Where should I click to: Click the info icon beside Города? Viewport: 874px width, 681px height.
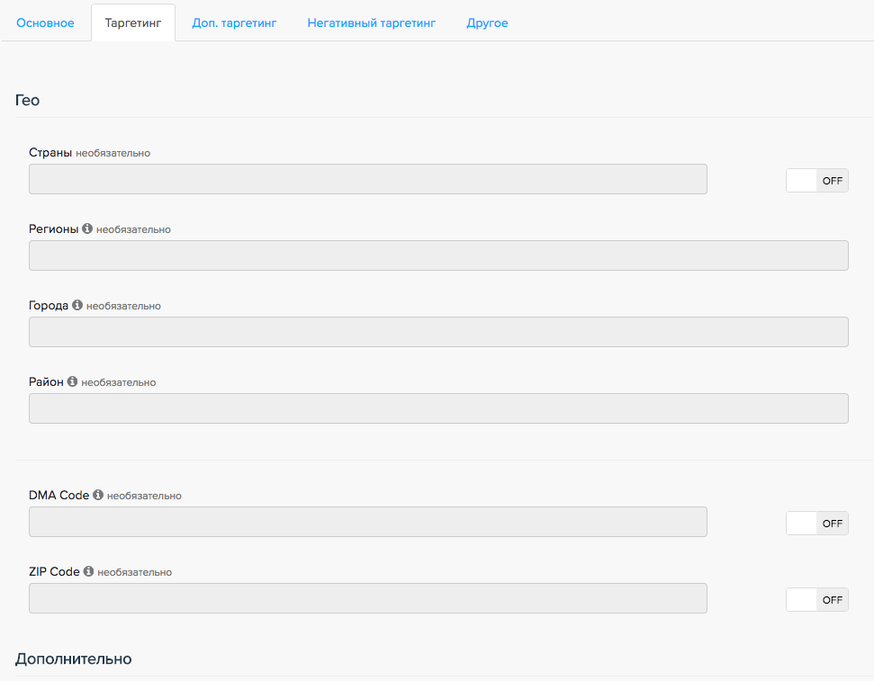click(x=77, y=306)
